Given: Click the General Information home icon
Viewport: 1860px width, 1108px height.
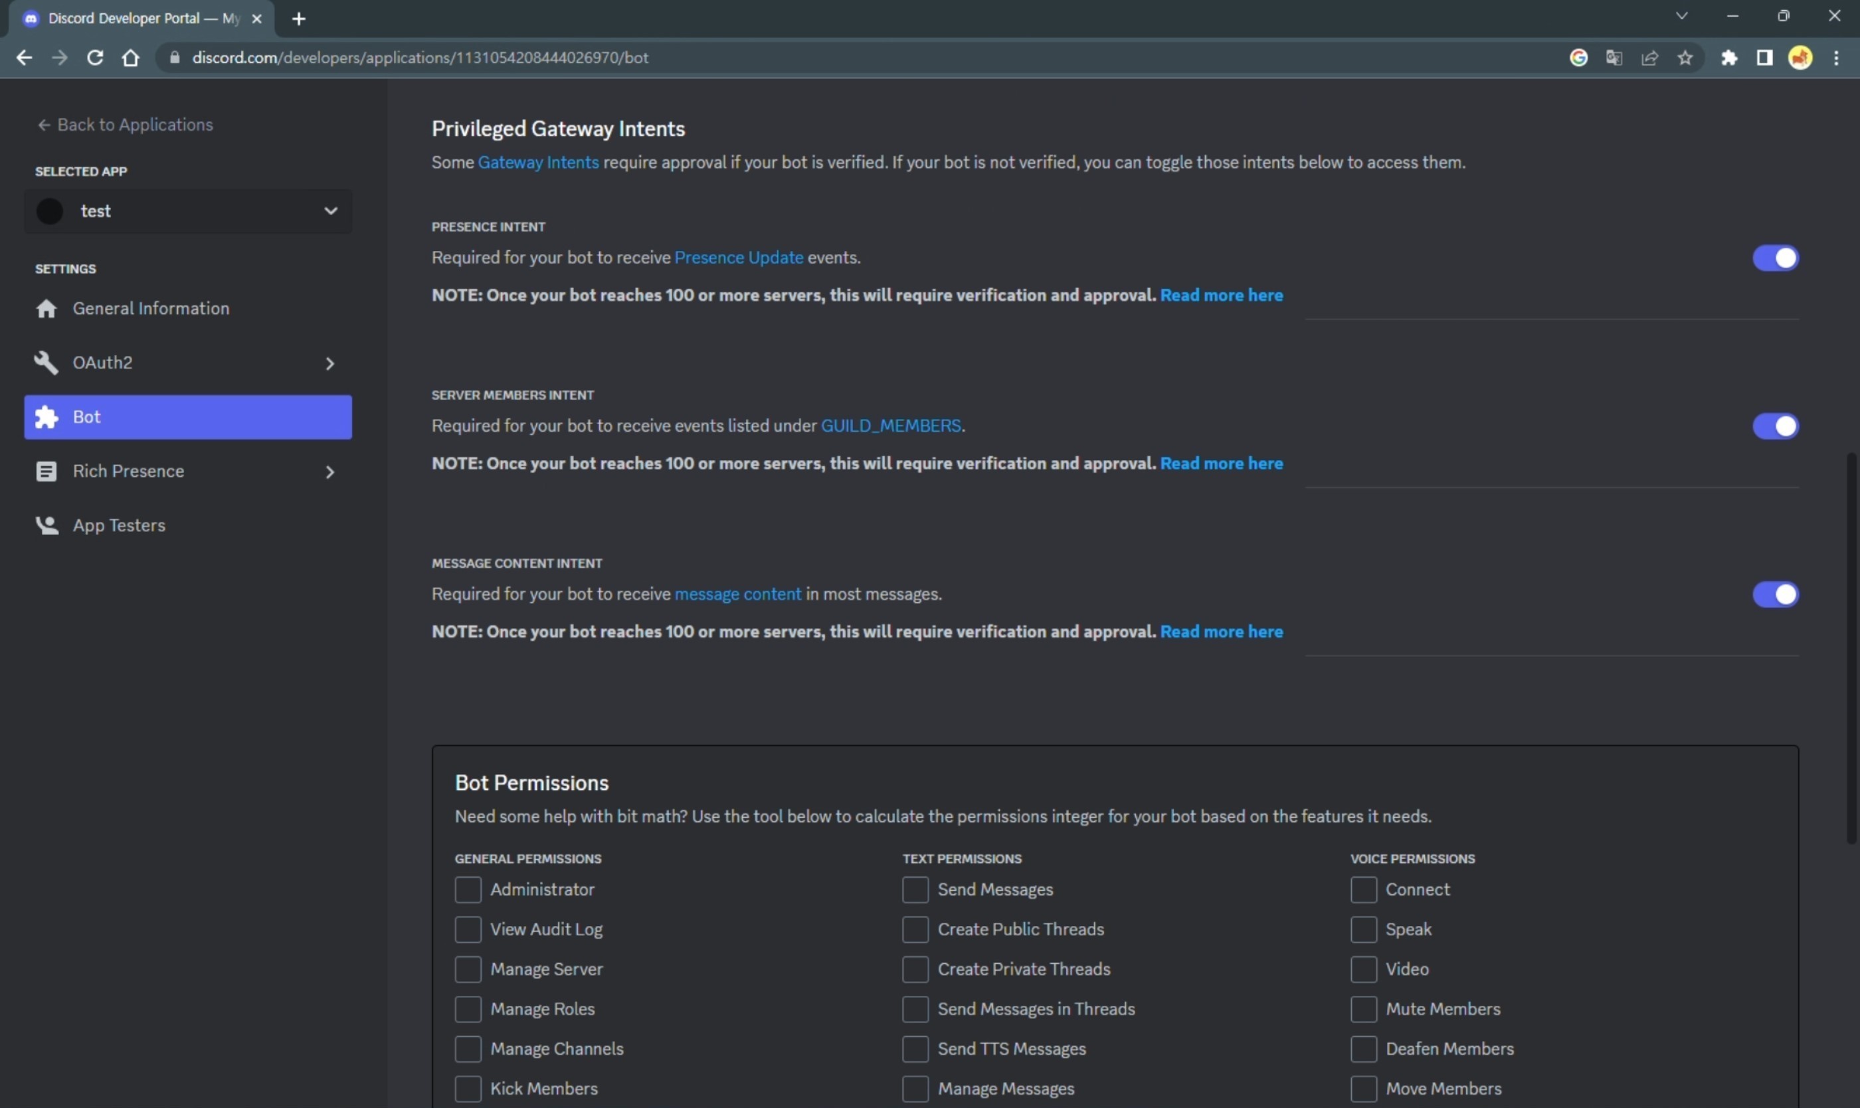Looking at the screenshot, I should (46, 308).
